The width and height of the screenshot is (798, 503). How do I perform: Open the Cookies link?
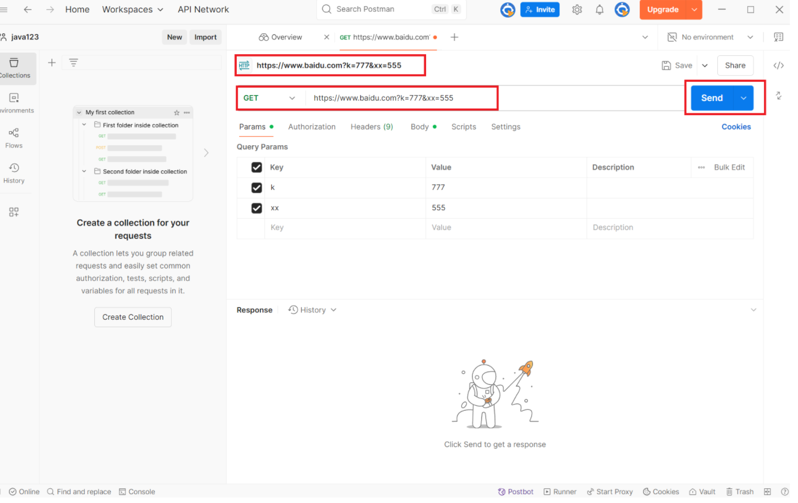point(736,127)
